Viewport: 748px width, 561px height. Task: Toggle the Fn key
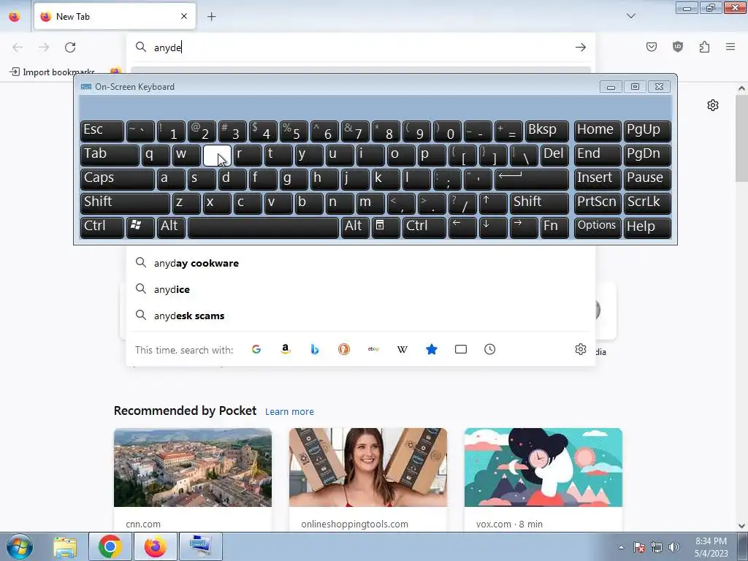coord(554,227)
